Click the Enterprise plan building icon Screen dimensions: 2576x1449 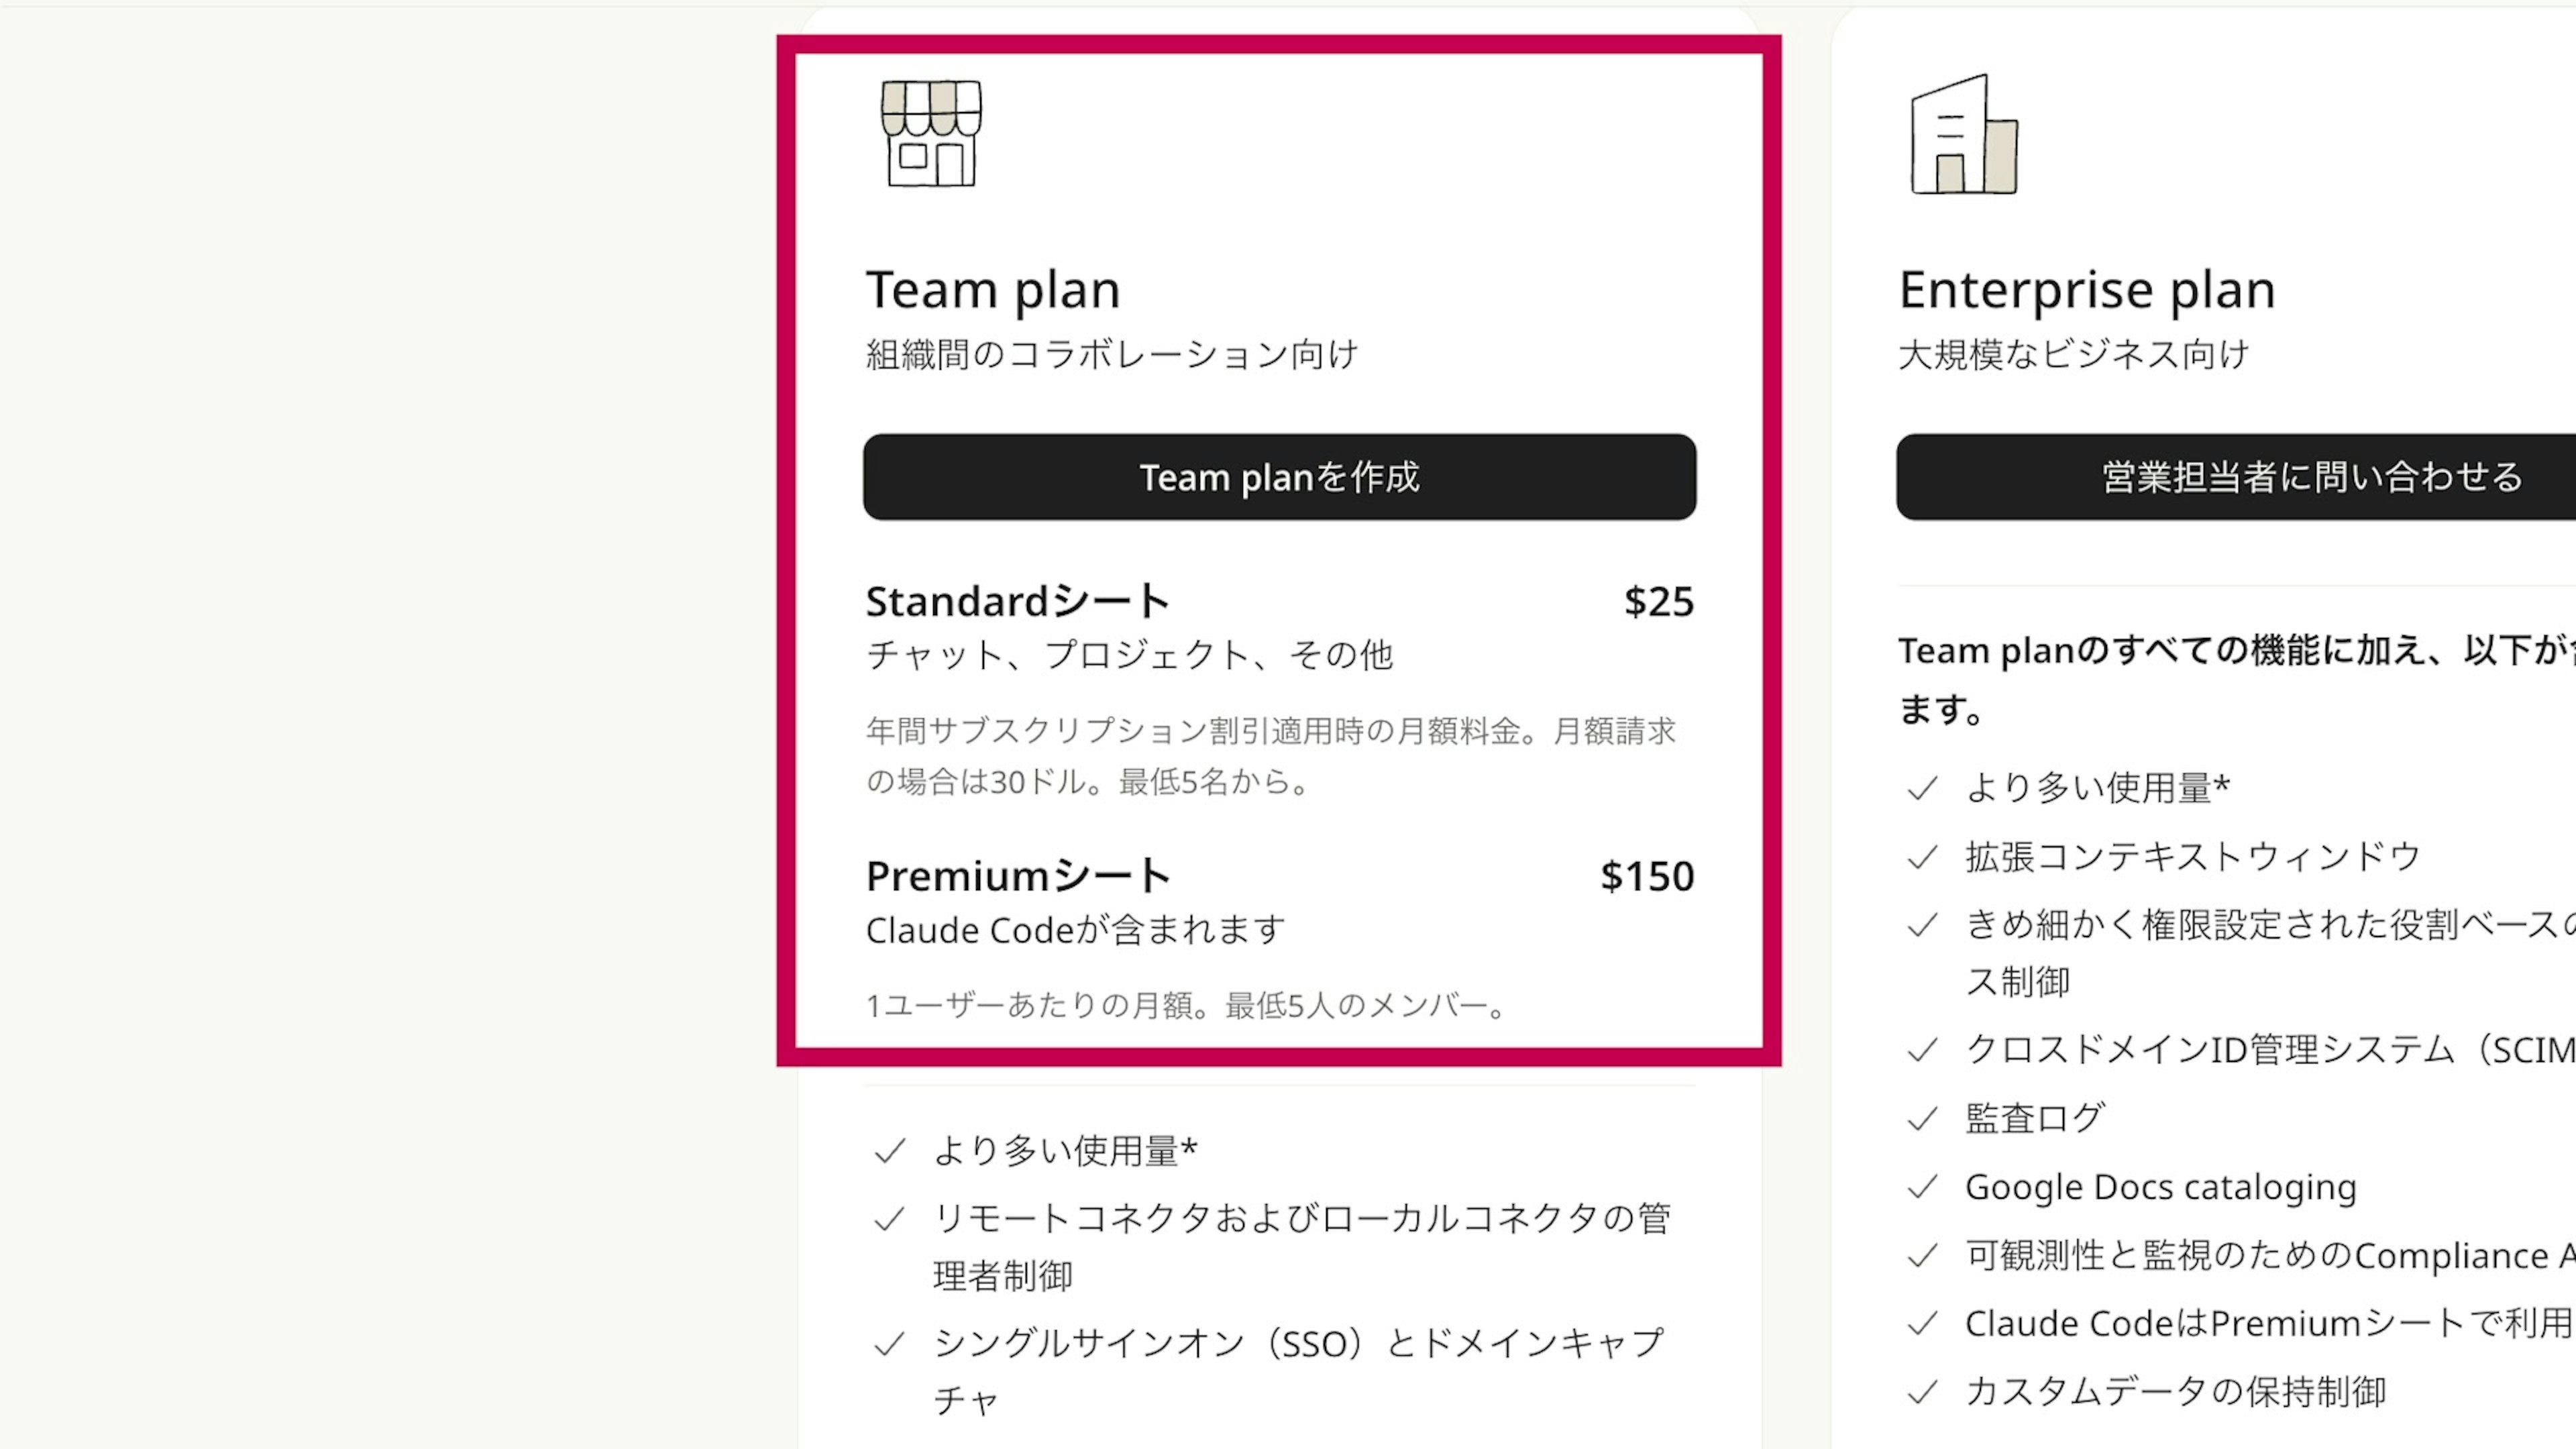point(1963,135)
